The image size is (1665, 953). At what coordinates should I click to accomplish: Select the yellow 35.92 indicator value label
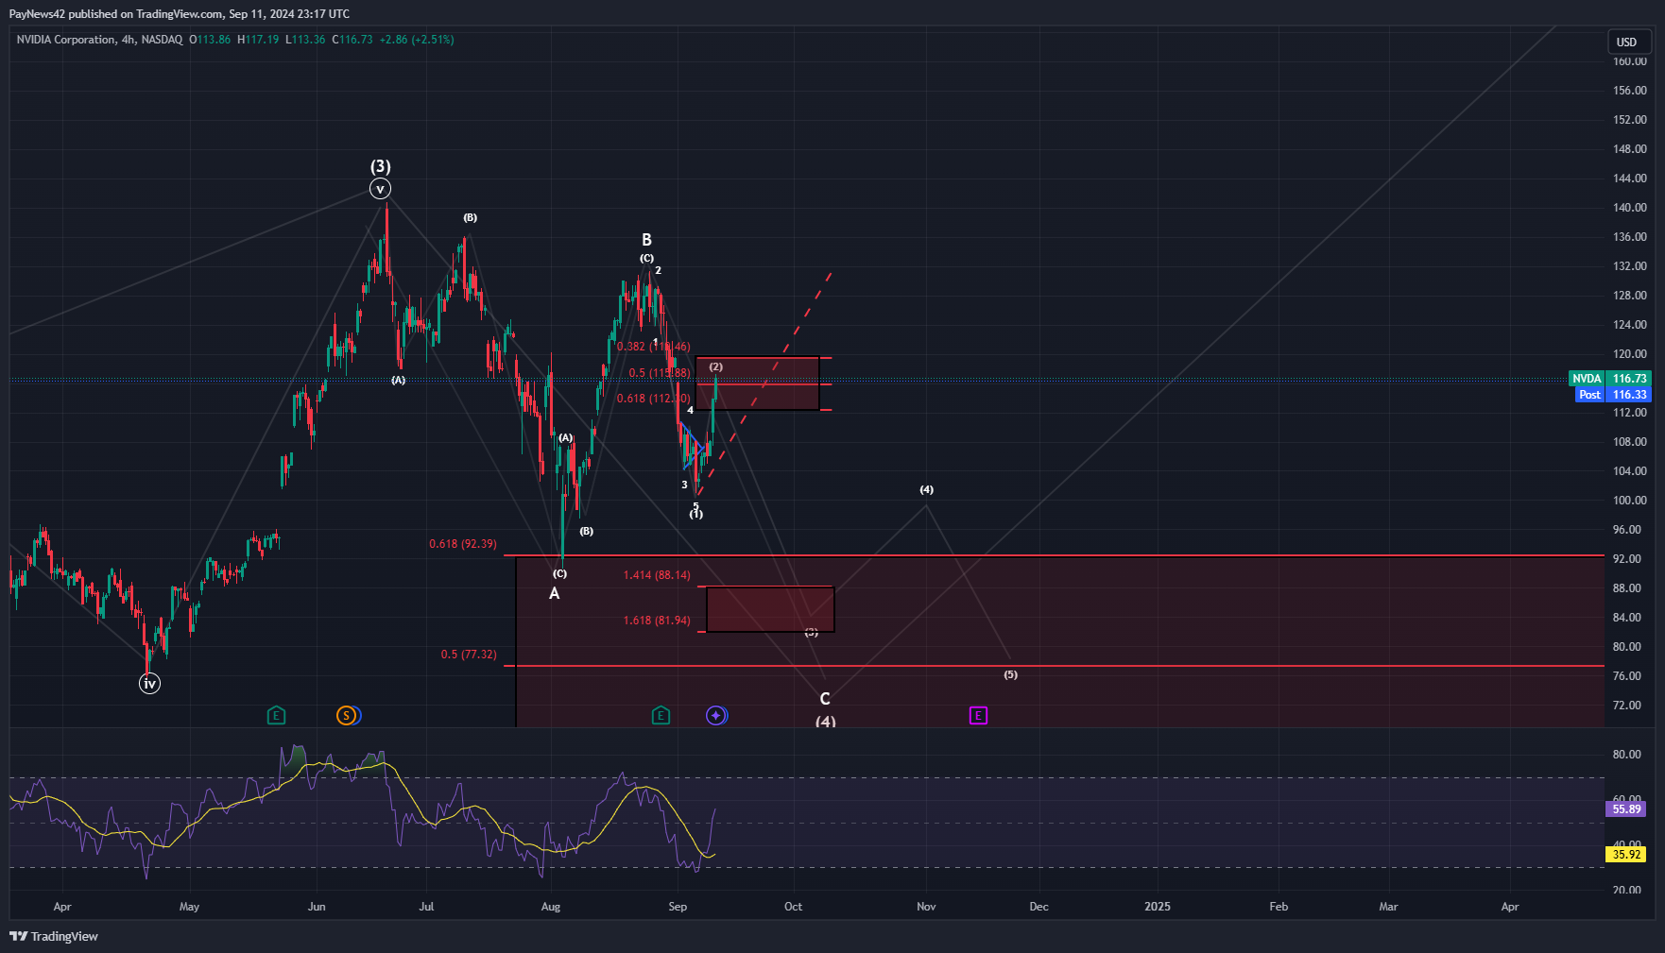[x=1626, y=854]
